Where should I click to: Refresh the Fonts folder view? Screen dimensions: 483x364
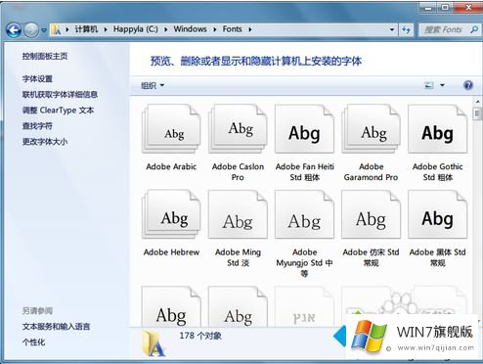pos(406,30)
